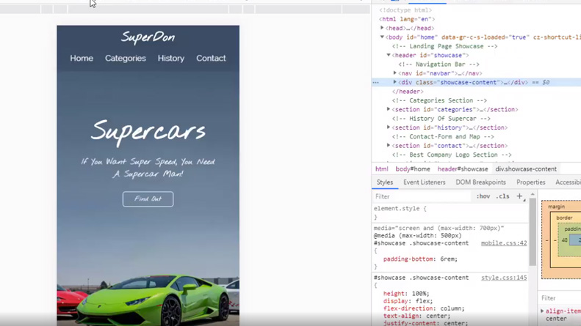This screenshot has width=581, height=326.
Task: Open the History nav link
Action: point(171,59)
